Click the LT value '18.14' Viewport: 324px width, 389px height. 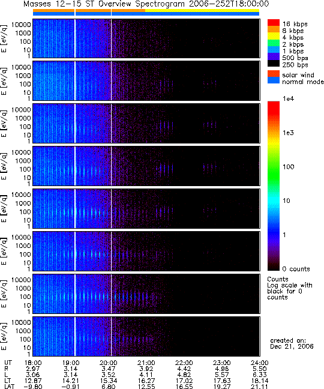pos(260,381)
